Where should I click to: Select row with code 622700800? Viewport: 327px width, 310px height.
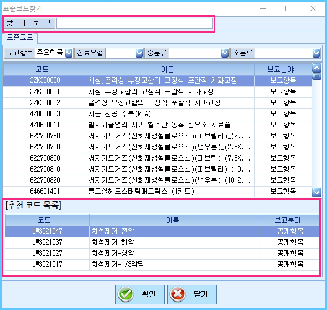pyautogui.click(x=158, y=158)
